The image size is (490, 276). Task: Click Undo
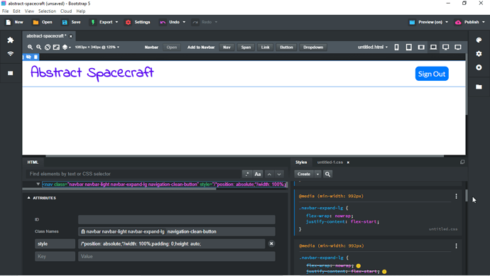pos(170,22)
